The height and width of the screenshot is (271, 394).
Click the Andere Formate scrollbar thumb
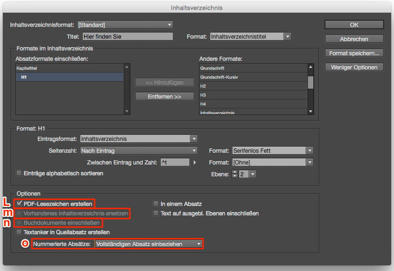coord(310,82)
